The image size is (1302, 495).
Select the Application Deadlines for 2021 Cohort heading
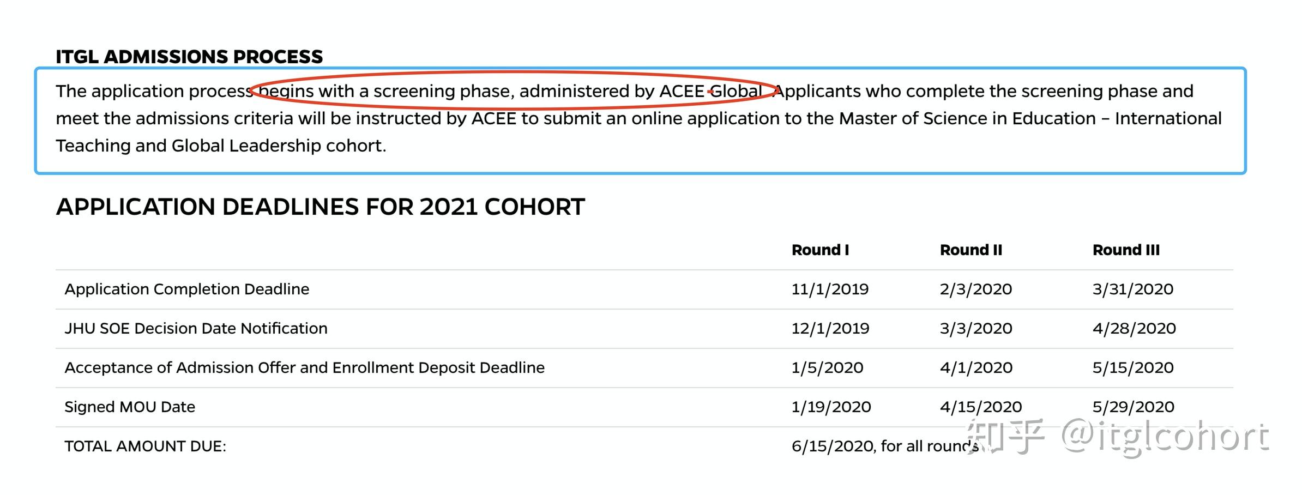pyautogui.click(x=320, y=207)
